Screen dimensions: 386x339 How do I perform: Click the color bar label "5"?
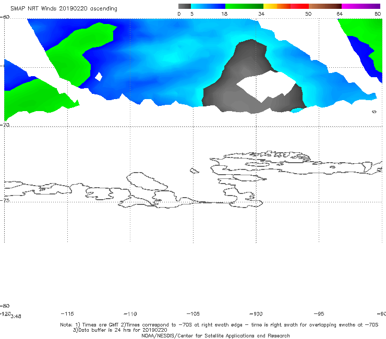point(192,14)
